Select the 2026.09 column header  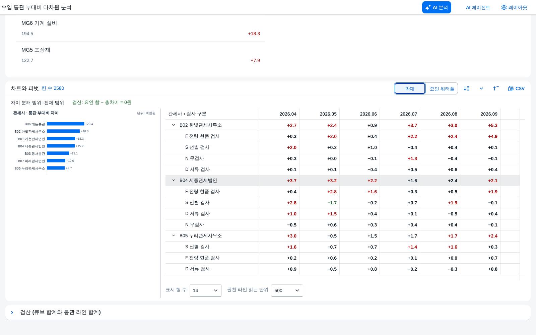point(480,114)
